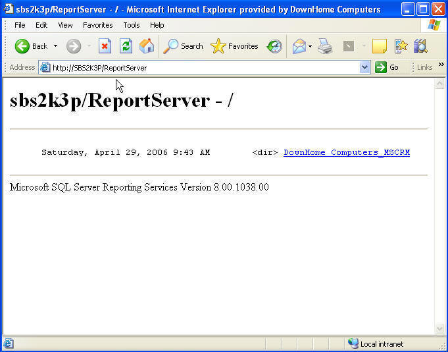This screenshot has width=448, height=352.
Task: Click the yellow note Discuss icon
Action: 380,46
